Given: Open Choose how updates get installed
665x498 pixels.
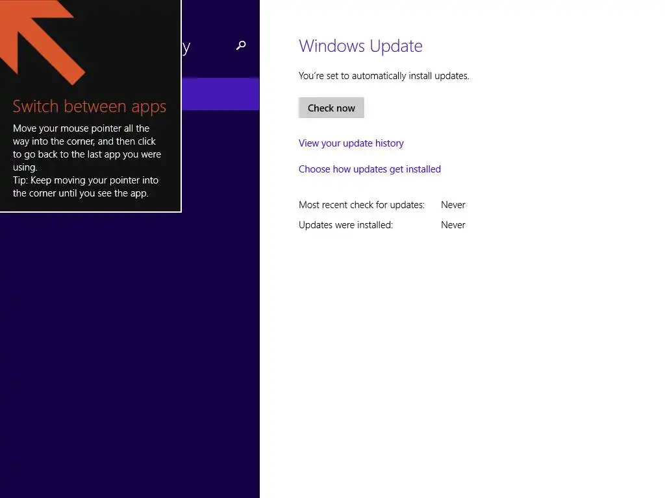Looking at the screenshot, I should coord(370,169).
